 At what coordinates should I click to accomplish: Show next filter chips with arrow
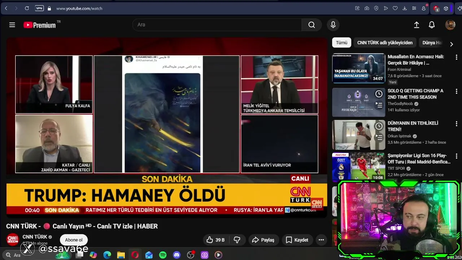(x=452, y=44)
